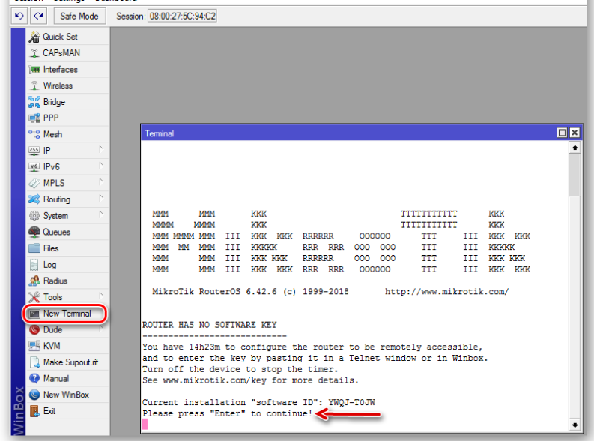Click the pink terminal cursor
This screenshot has height=441, width=594.
point(145,424)
